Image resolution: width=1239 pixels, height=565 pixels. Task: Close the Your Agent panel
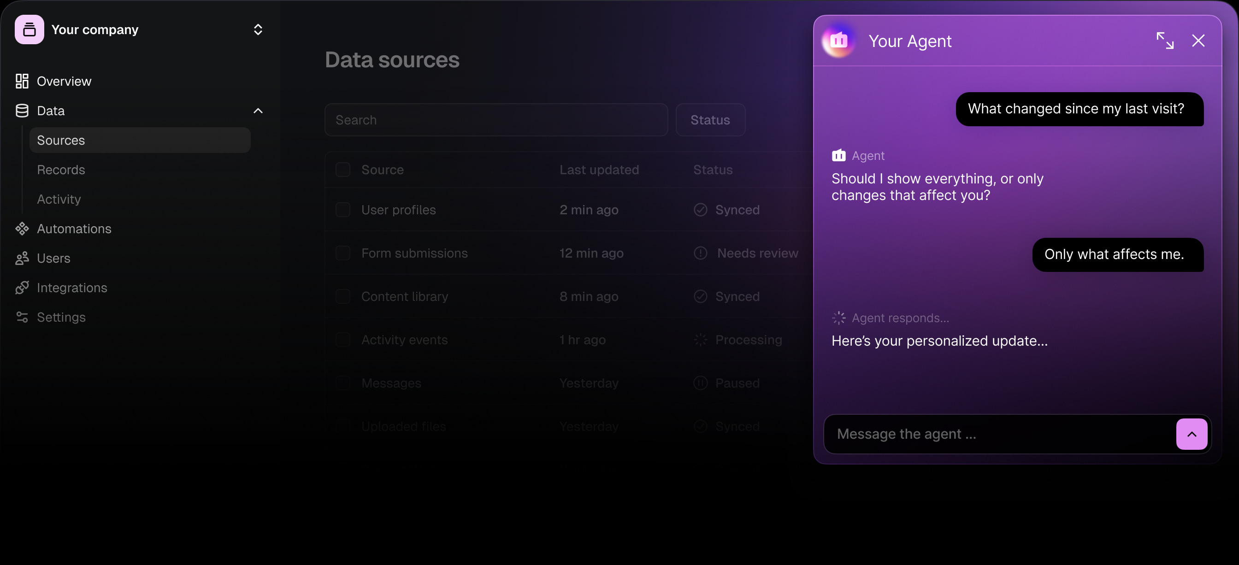tap(1198, 41)
